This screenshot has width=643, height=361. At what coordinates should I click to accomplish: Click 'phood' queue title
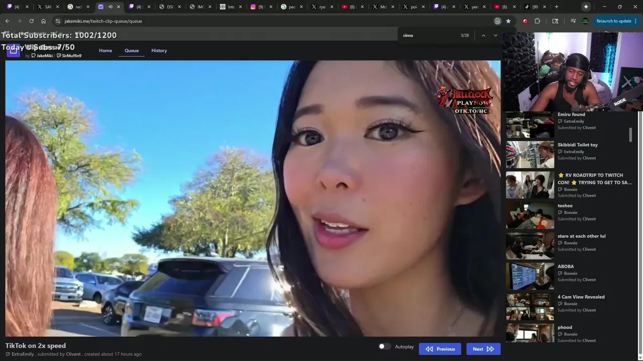coord(565,327)
